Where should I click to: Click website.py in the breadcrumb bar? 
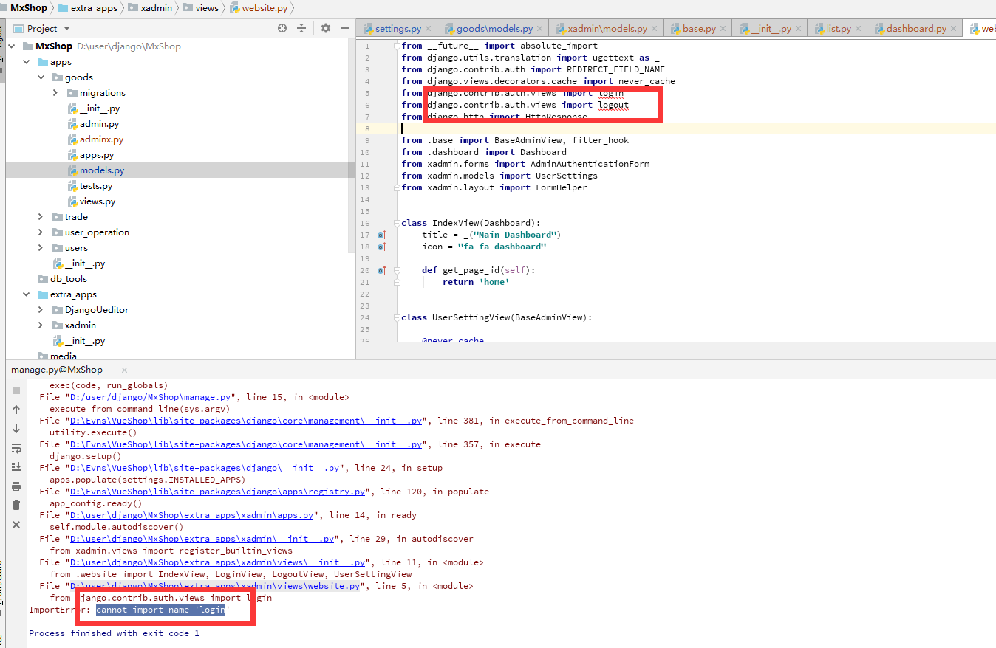pos(259,8)
